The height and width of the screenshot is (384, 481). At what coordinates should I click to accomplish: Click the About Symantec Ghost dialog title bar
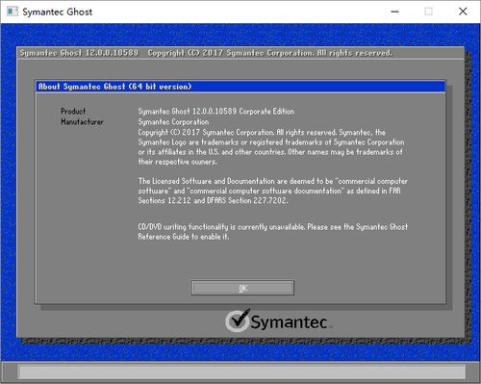(240, 87)
